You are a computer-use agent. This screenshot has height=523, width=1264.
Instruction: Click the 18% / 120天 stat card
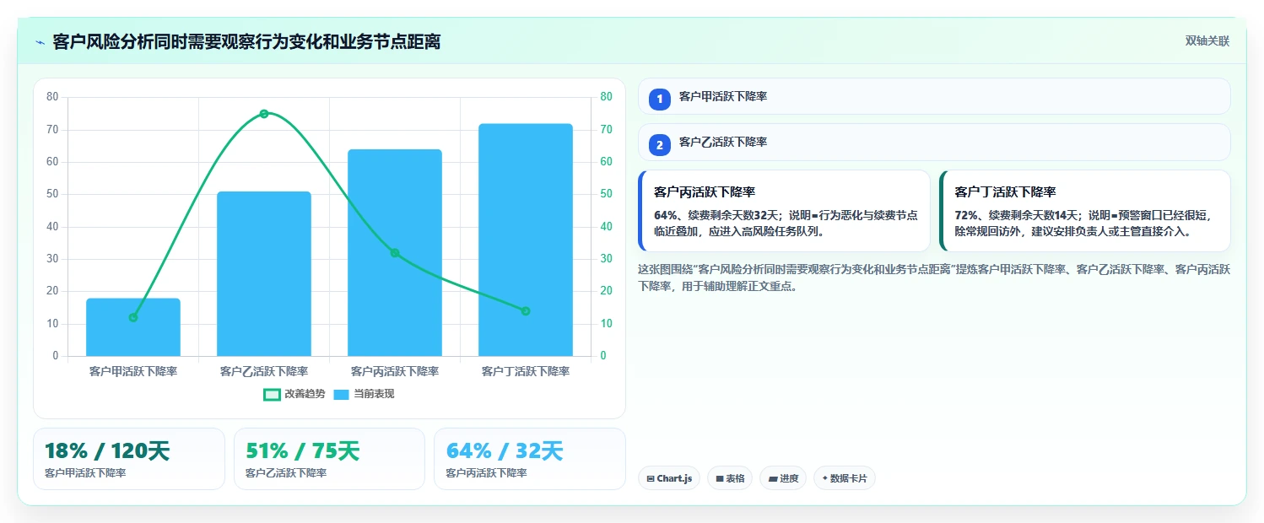pos(129,459)
